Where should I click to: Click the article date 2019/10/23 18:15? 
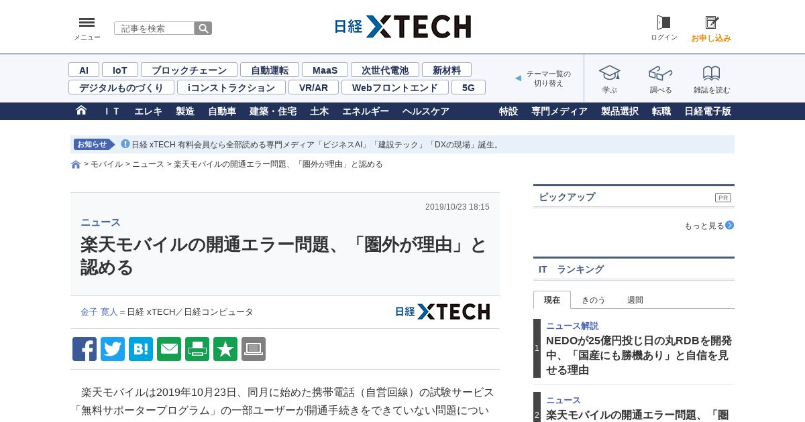458,207
